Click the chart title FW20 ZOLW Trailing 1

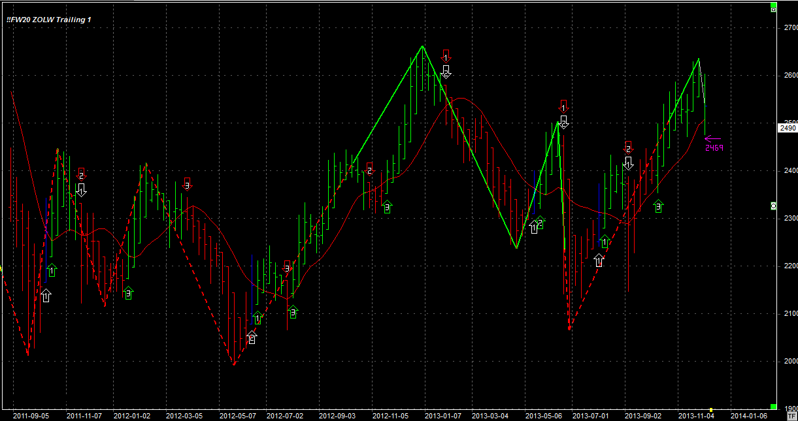tap(49, 20)
